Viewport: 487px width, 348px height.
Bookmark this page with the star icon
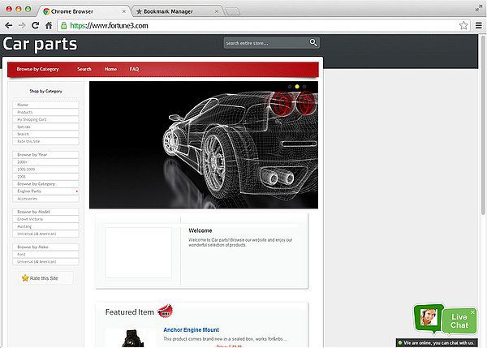(463, 25)
